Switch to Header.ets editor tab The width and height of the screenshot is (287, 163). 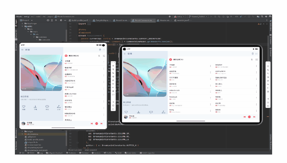164,20
